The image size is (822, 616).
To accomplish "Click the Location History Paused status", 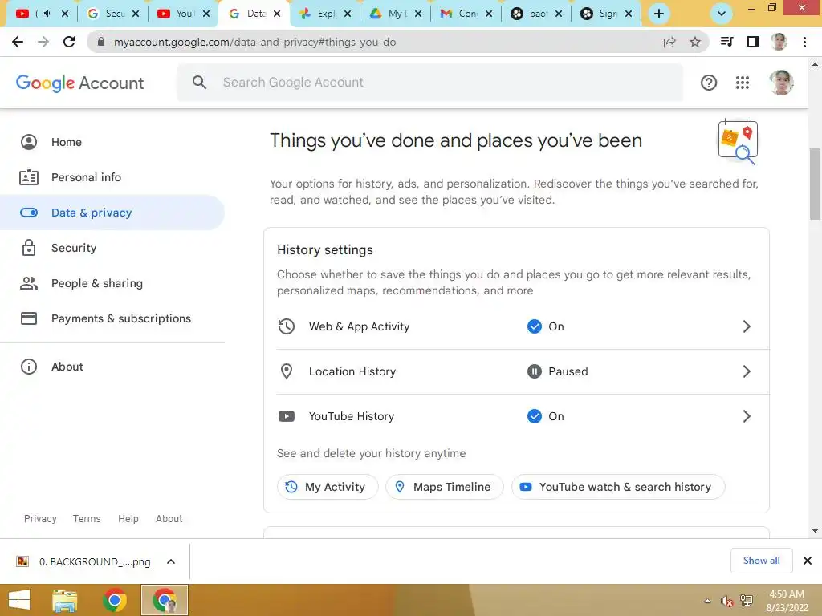I will coord(557,372).
